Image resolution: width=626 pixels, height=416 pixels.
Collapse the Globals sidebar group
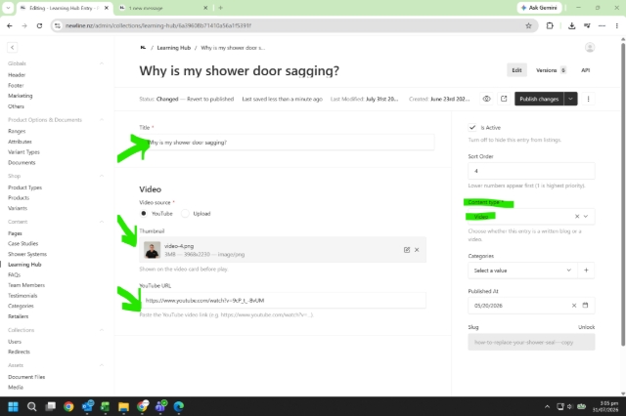pos(102,63)
